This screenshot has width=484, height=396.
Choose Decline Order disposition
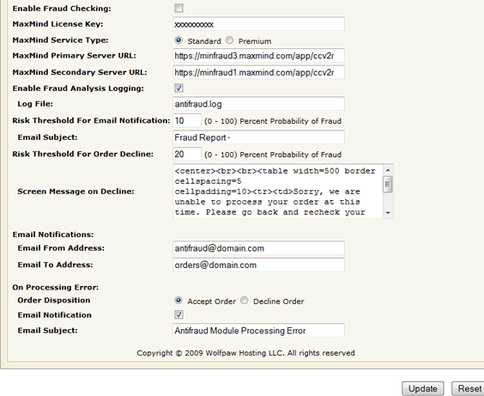click(x=245, y=301)
